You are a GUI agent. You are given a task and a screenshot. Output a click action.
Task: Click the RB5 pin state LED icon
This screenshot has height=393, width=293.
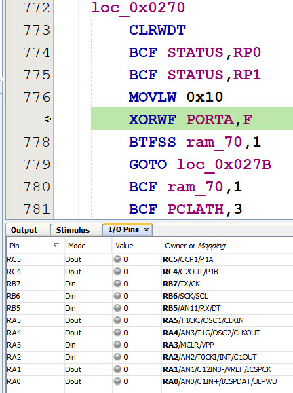pos(117,307)
